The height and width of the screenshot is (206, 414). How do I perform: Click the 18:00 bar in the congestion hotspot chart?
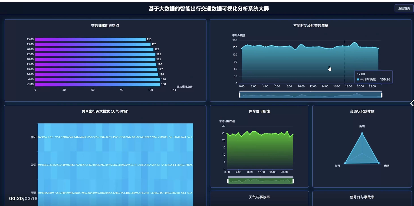coord(95,59)
